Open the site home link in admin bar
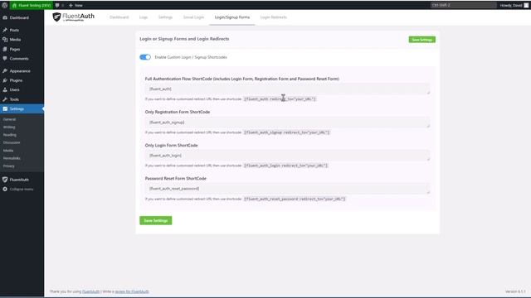Screen dimensions: 531x298 pos(32,6)
